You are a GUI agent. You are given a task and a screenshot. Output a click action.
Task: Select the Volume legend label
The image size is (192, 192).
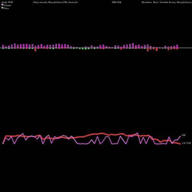(7, 5)
